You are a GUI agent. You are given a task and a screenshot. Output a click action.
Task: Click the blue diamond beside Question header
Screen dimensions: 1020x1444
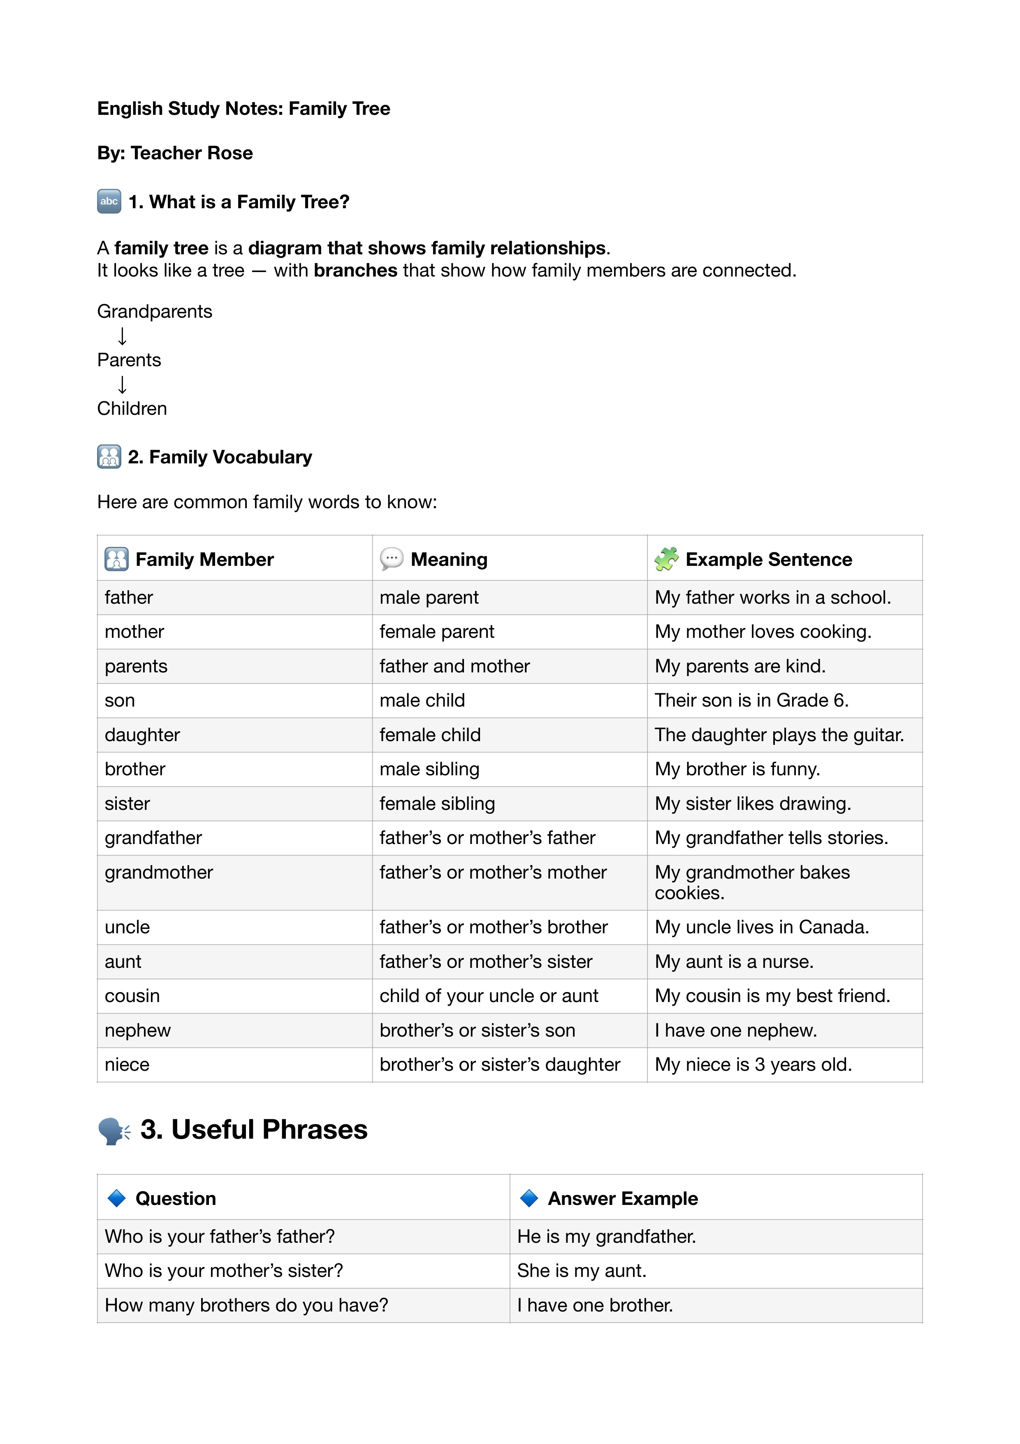116,1198
